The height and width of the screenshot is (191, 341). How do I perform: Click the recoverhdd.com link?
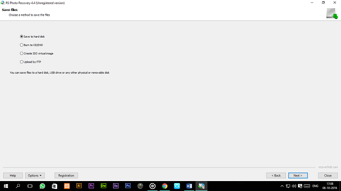coord(328,167)
